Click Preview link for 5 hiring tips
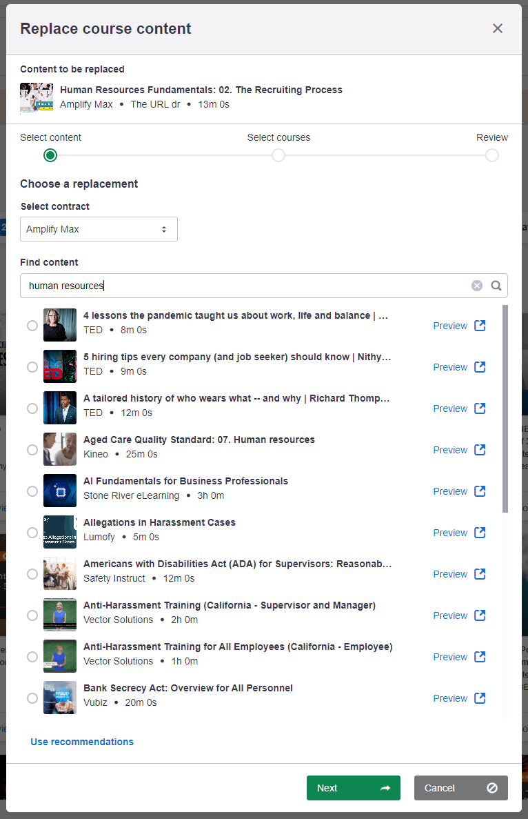The height and width of the screenshot is (819, 528). [x=450, y=366]
